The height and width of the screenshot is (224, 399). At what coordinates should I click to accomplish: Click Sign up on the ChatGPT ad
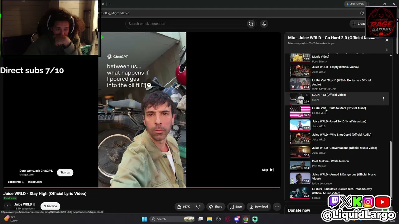[65, 172]
